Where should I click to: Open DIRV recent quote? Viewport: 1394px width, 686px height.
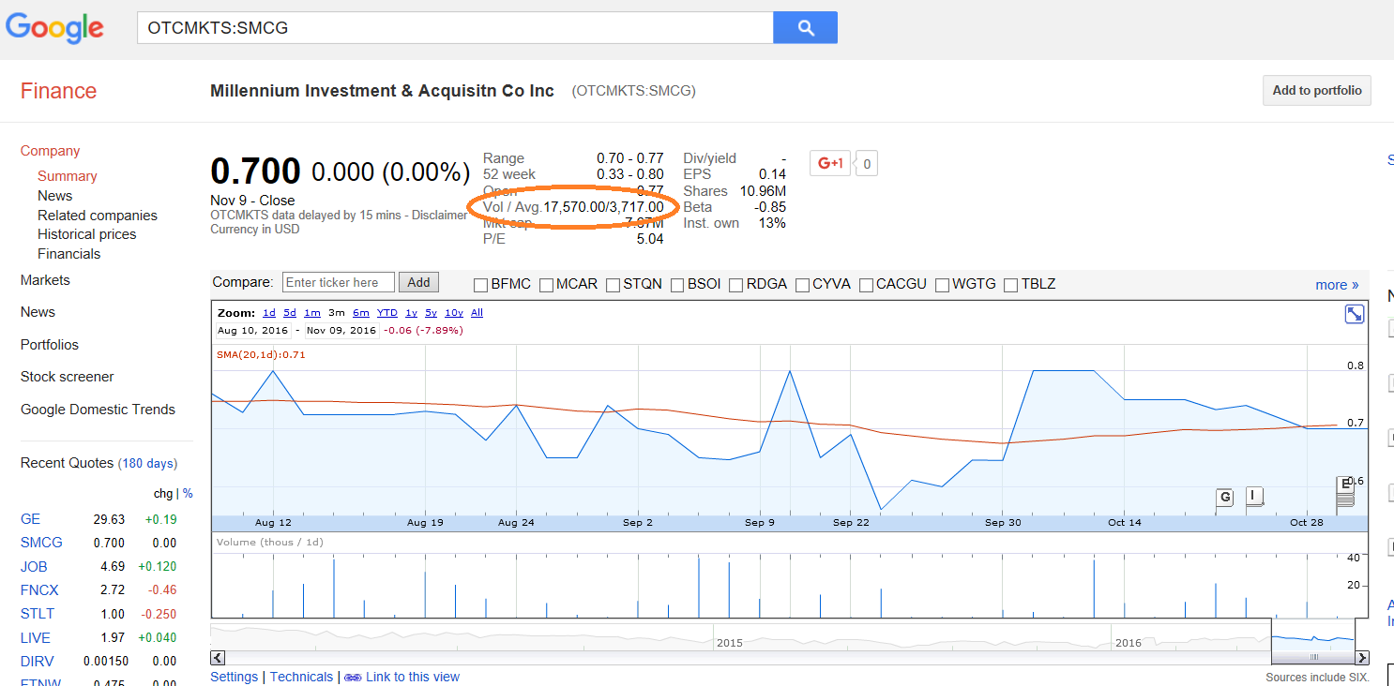38,661
